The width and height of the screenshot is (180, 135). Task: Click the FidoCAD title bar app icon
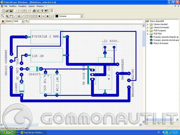[x=2, y=2]
